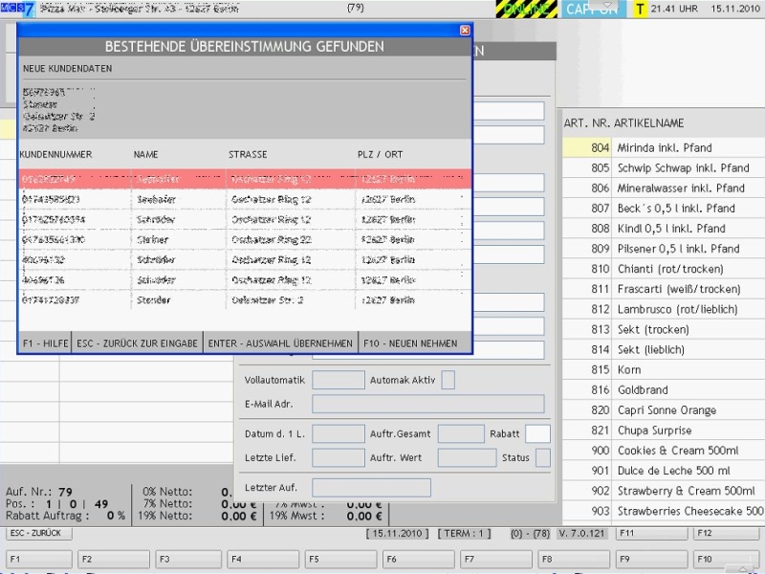
Task: Click the bottom F7 function key button
Action: (496, 559)
